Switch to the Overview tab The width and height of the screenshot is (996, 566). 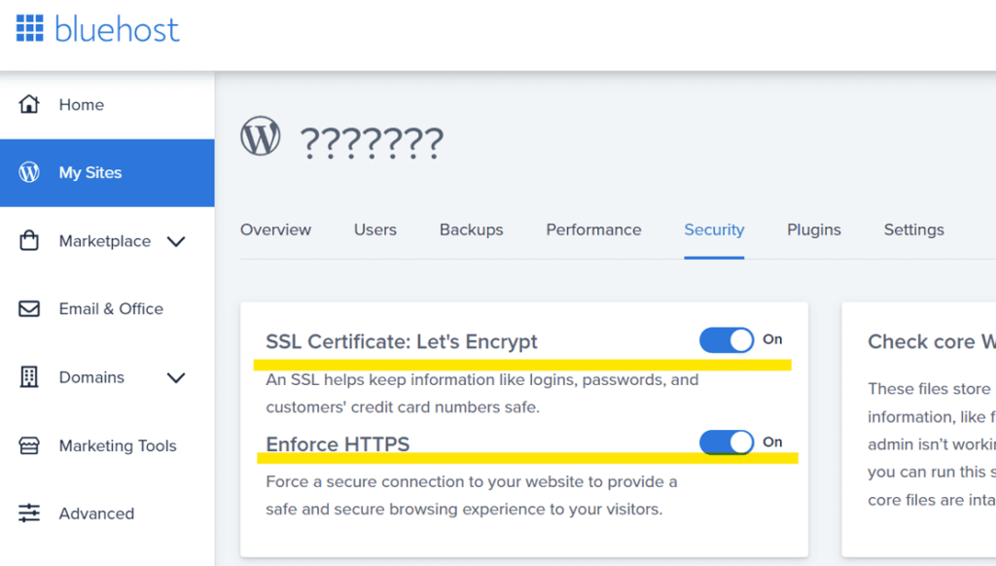click(x=275, y=230)
